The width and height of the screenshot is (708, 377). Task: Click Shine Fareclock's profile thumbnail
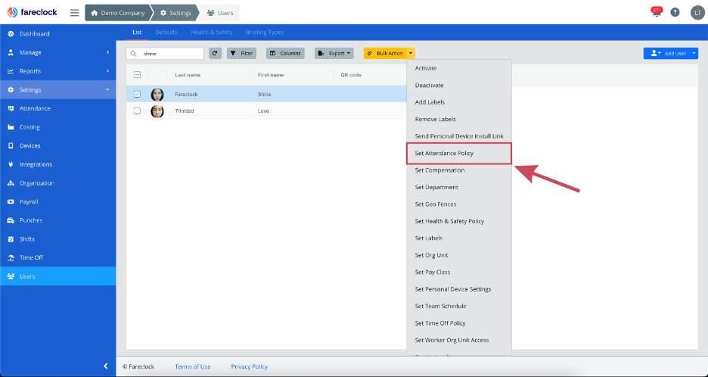(157, 94)
